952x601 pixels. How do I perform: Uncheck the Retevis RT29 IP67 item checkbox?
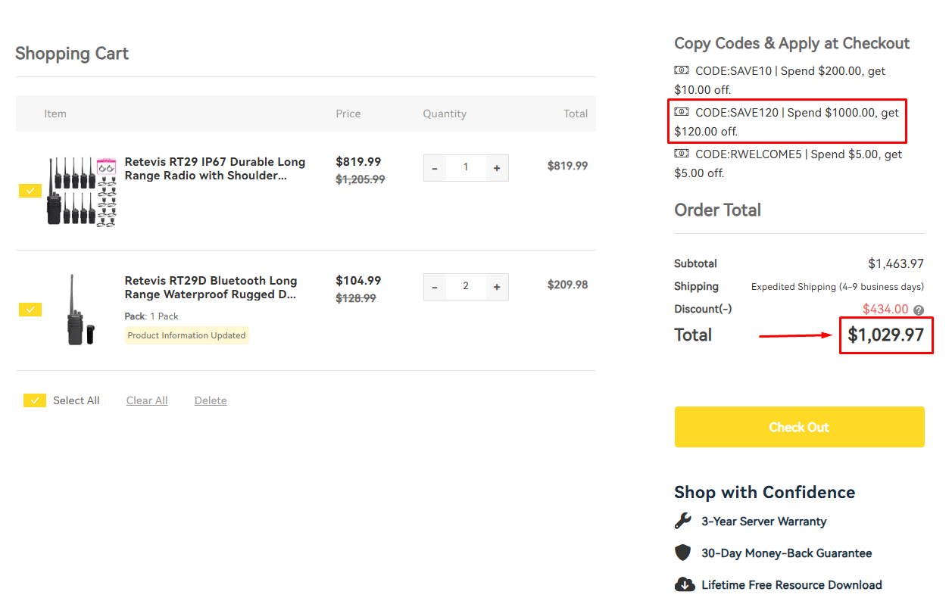[x=30, y=191]
